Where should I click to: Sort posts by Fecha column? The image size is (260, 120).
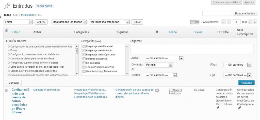click(x=173, y=32)
